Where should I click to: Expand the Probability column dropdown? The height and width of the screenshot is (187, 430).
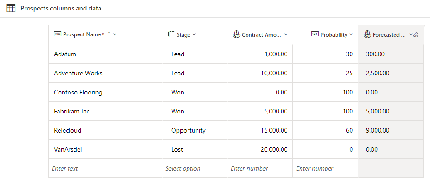point(351,34)
